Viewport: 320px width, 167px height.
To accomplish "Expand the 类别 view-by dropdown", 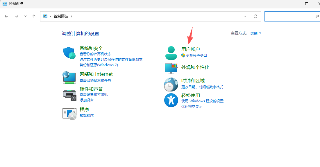I will click(256, 33).
